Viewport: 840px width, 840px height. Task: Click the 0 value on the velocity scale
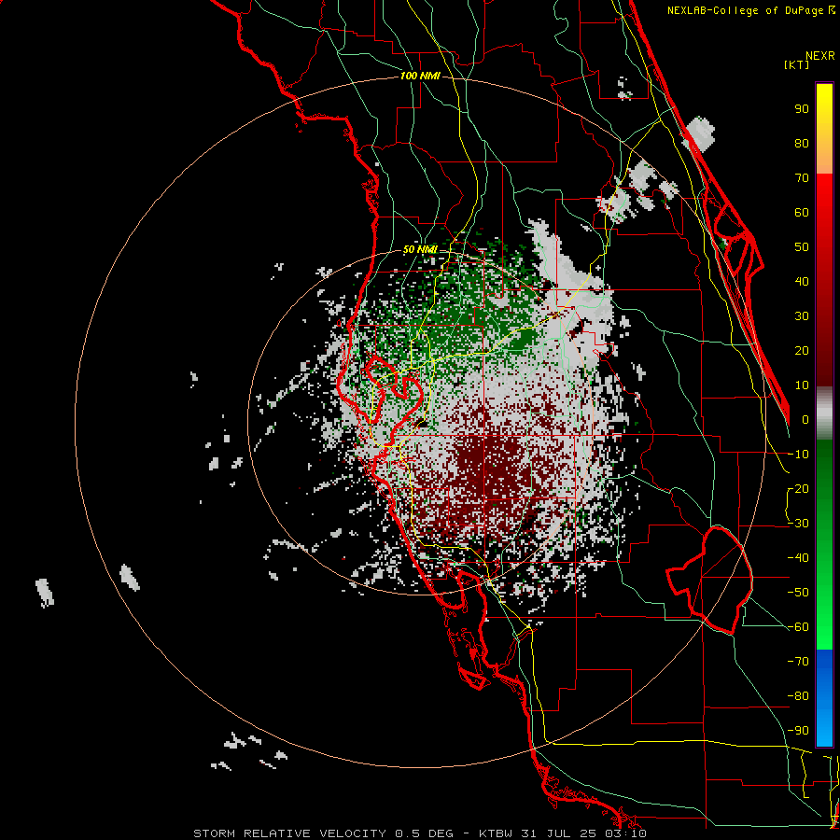pos(805,419)
